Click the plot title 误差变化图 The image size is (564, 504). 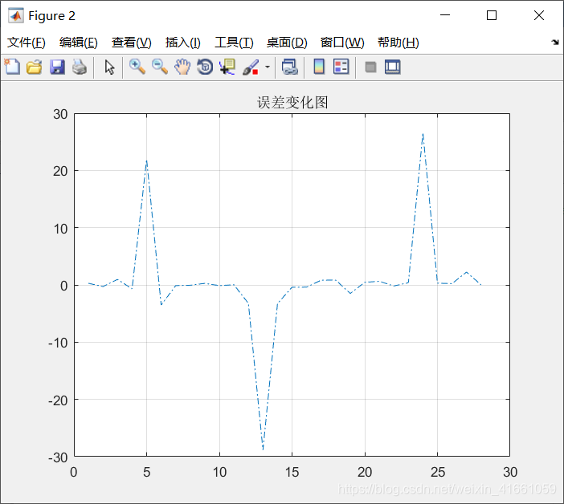pyautogui.click(x=292, y=103)
